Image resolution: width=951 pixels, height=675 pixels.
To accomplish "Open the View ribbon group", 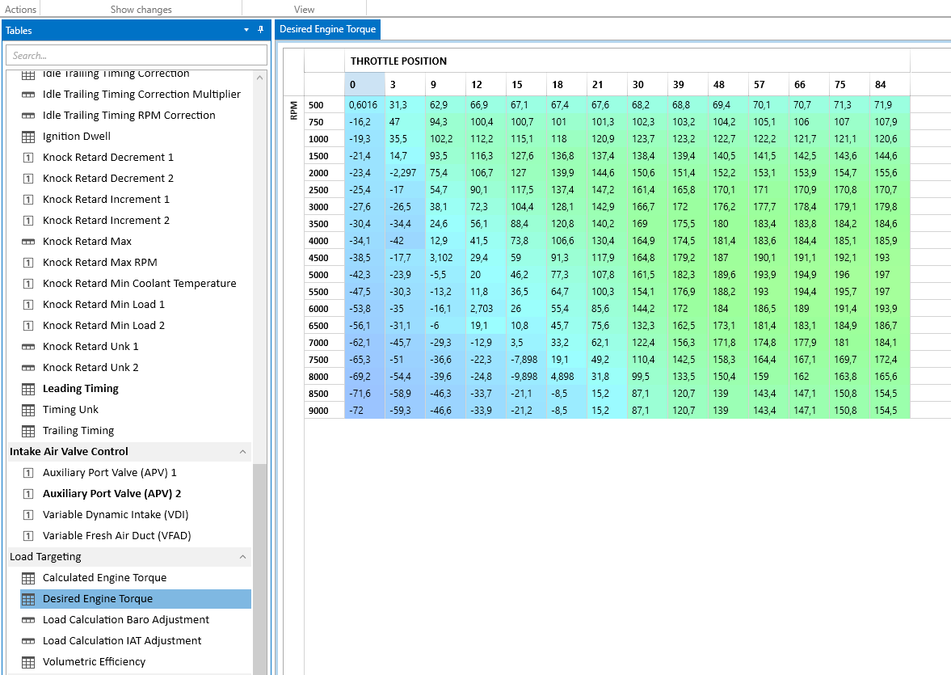I will (304, 9).
